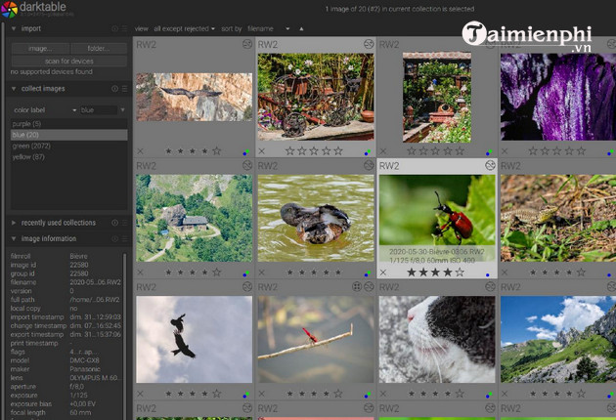Click the altered-image icon on the eagle cliff thumbnail
Viewport: 616px width, 420px height.
[x=246, y=44]
